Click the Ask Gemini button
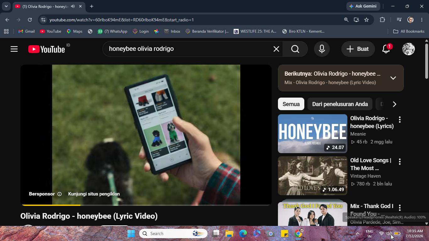429x241 pixels. (x=363, y=6)
